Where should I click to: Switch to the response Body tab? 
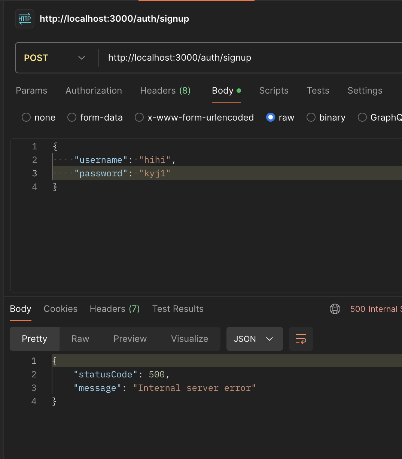21,309
